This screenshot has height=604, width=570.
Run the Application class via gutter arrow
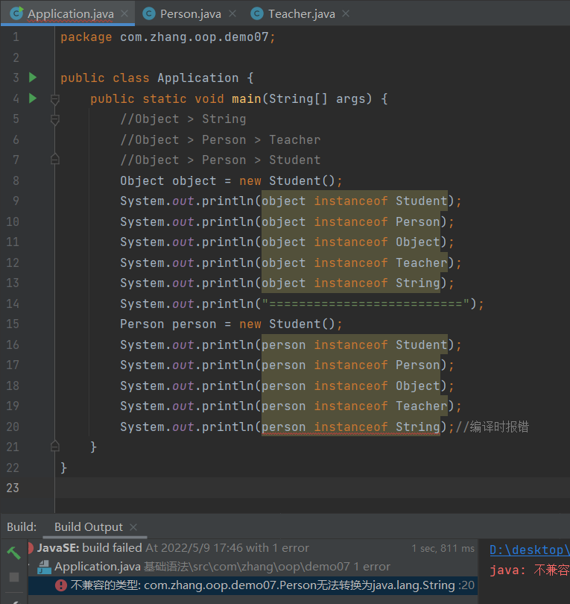(x=33, y=78)
